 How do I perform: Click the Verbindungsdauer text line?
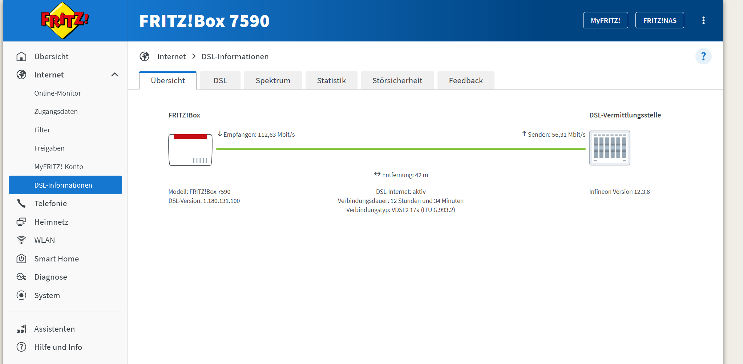(x=401, y=201)
